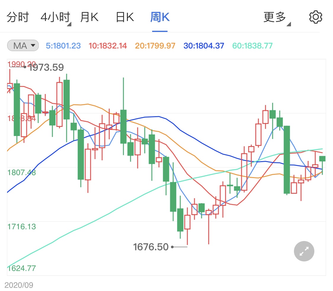Image resolution: width=333 pixels, height=291 pixels.
Task: Expand the 更多 (More) dropdown menu
Action: pos(275,17)
